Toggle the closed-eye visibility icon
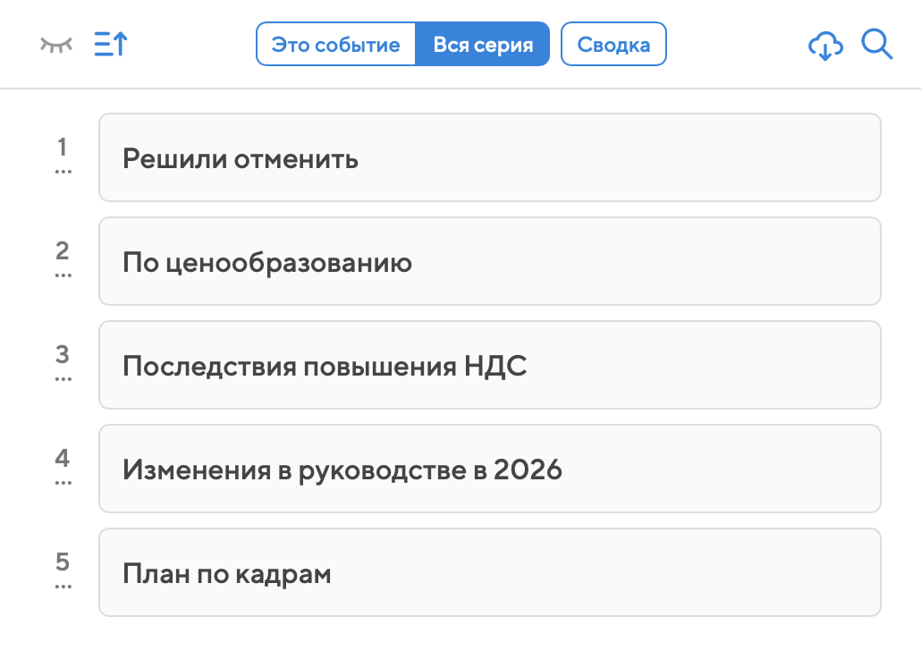Screen dimensions: 921x651 (x=55, y=45)
